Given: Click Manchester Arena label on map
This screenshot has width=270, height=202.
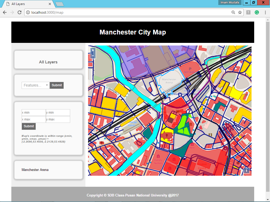Looking at the screenshot, I should coord(169,81).
